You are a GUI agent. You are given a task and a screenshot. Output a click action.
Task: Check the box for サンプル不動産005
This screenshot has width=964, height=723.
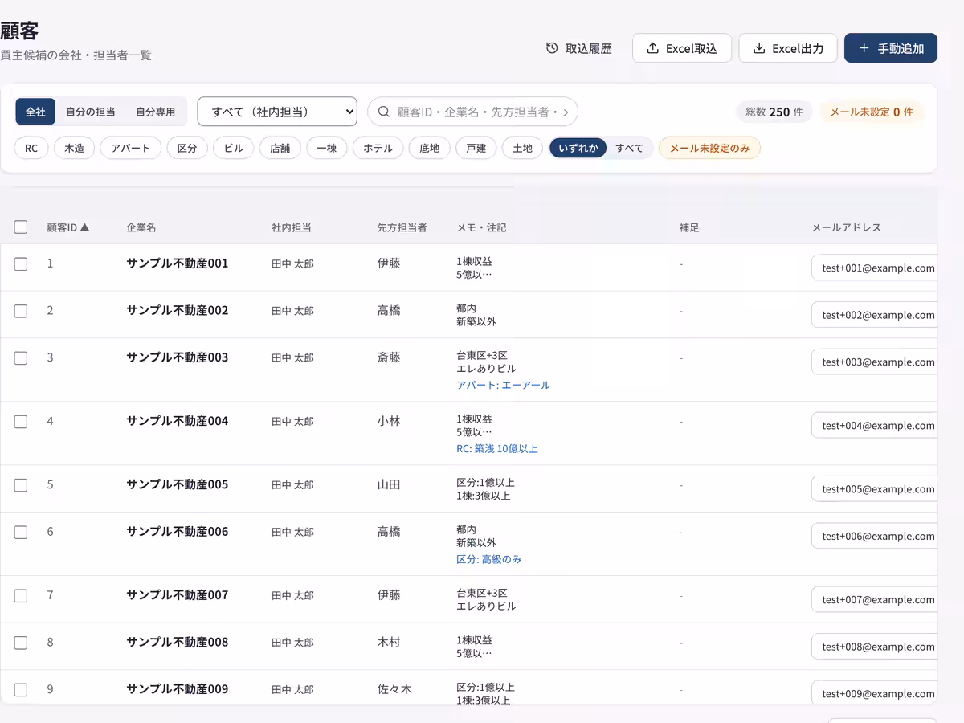coord(21,485)
